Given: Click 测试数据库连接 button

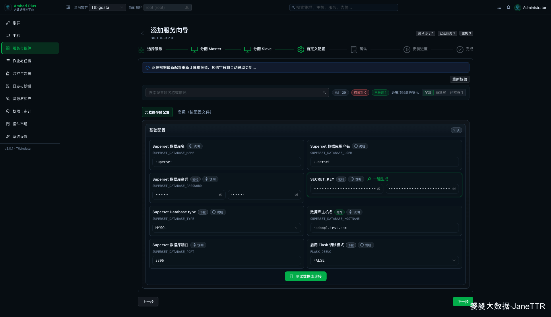Looking at the screenshot, I should 305,276.
